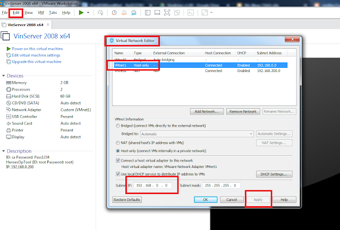The width and height of the screenshot is (340, 230).
Task: Click the Restore Defaults button
Action: (127, 199)
